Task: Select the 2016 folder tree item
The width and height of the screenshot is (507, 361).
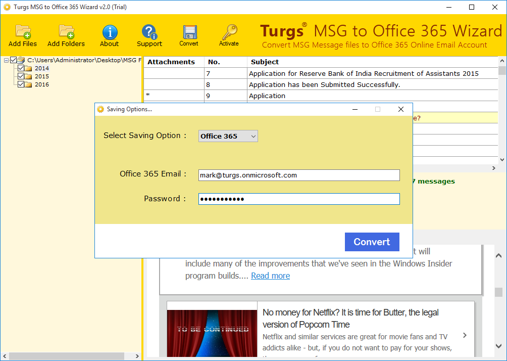Action: [x=42, y=84]
